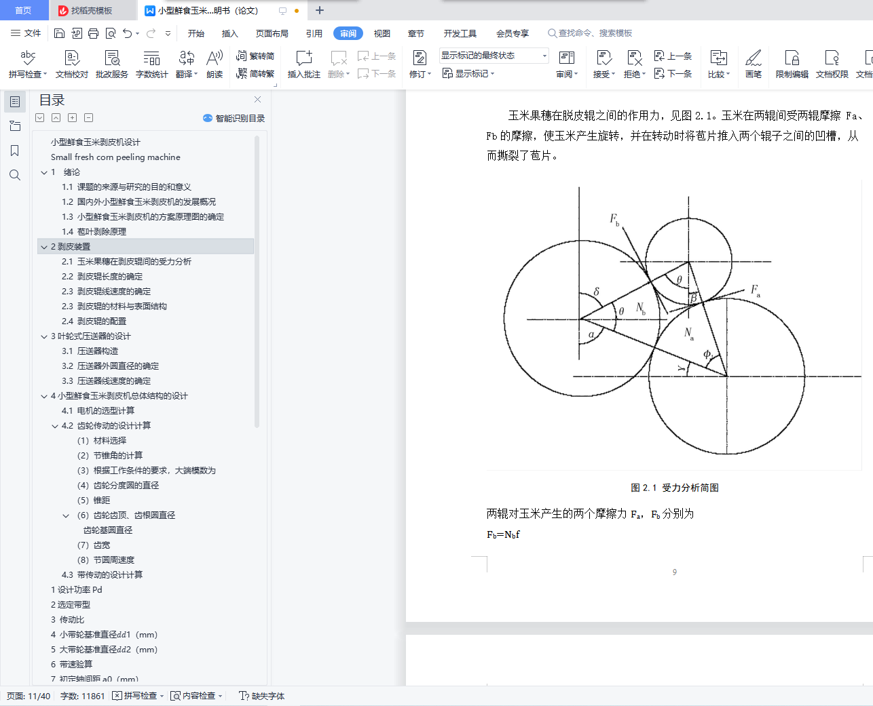Click the down-chevron box icon under 目录 heading

pyautogui.click(x=40, y=118)
